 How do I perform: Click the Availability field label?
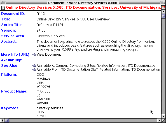pyautogui.click(x=11, y=60)
